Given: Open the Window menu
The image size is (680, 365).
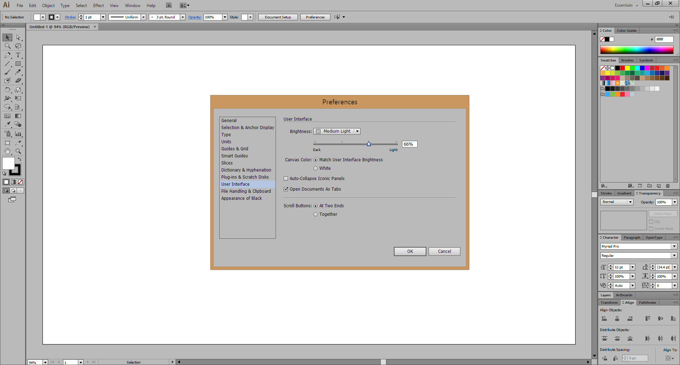Looking at the screenshot, I should pyautogui.click(x=133, y=6).
